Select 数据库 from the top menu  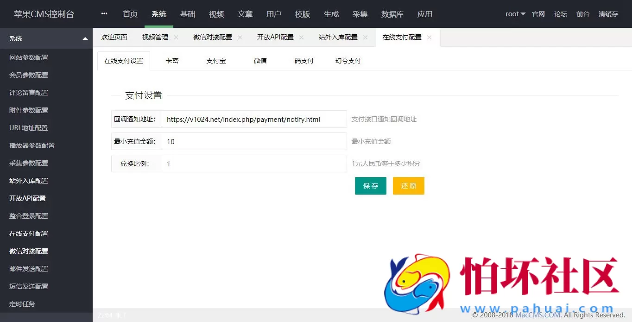392,14
